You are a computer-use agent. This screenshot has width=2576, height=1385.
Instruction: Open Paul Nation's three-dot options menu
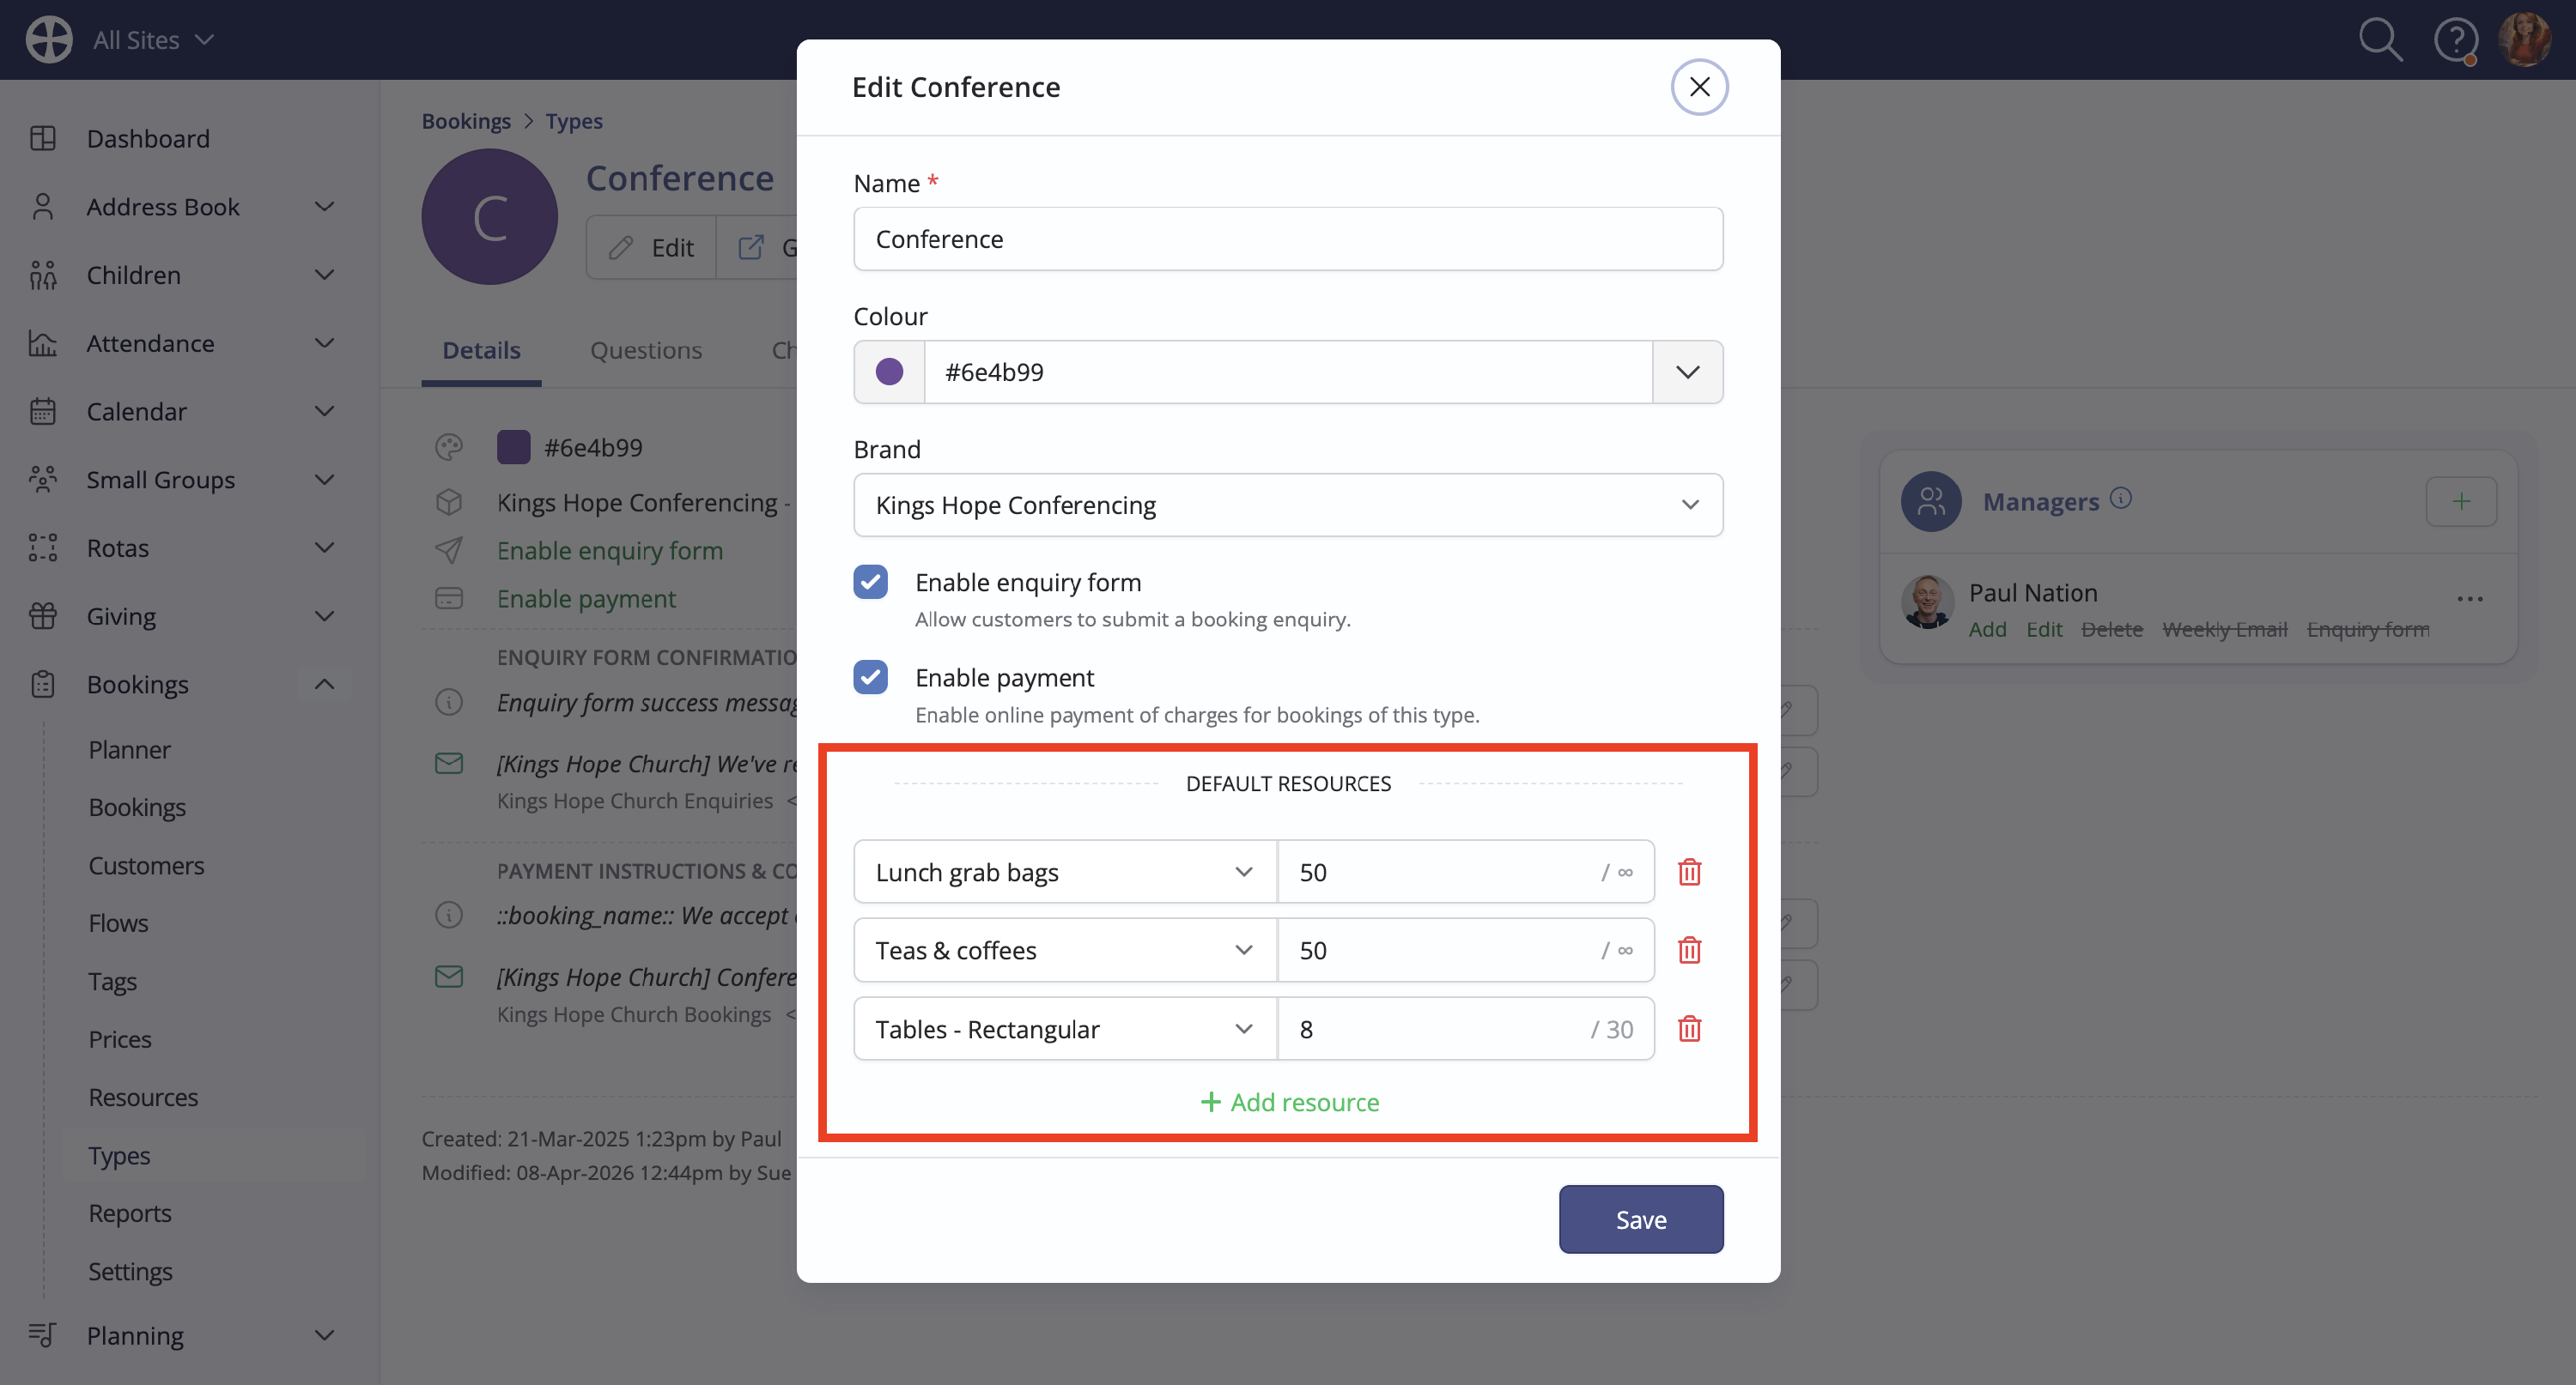pos(2470,597)
